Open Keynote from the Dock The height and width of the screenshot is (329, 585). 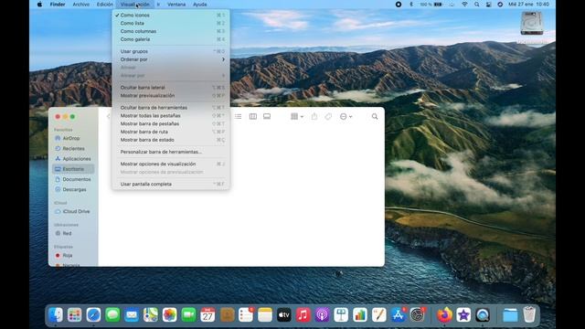pos(341,314)
